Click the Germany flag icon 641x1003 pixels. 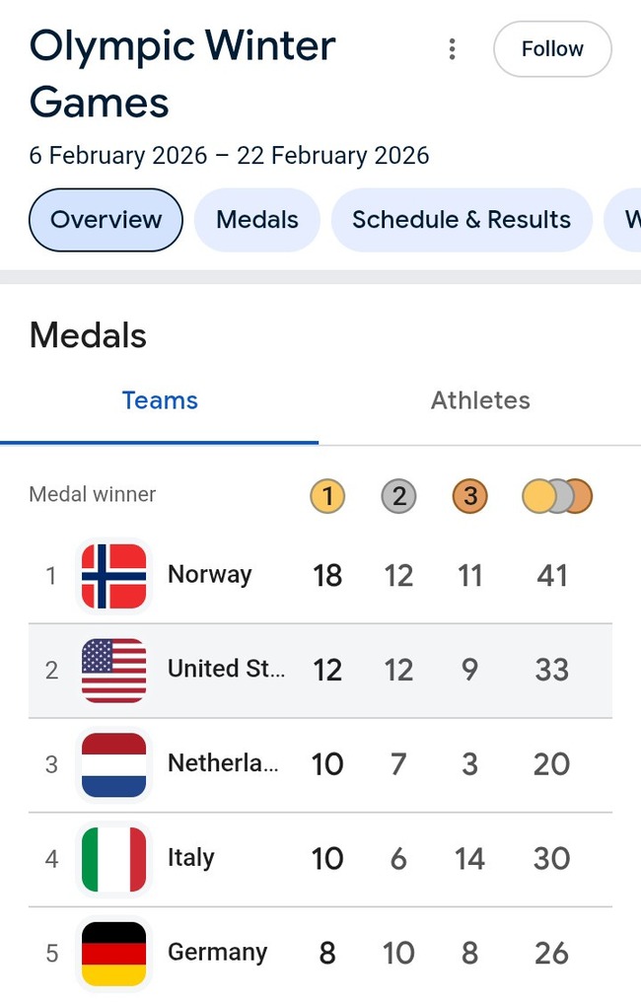pyautogui.click(x=113, y=954)
